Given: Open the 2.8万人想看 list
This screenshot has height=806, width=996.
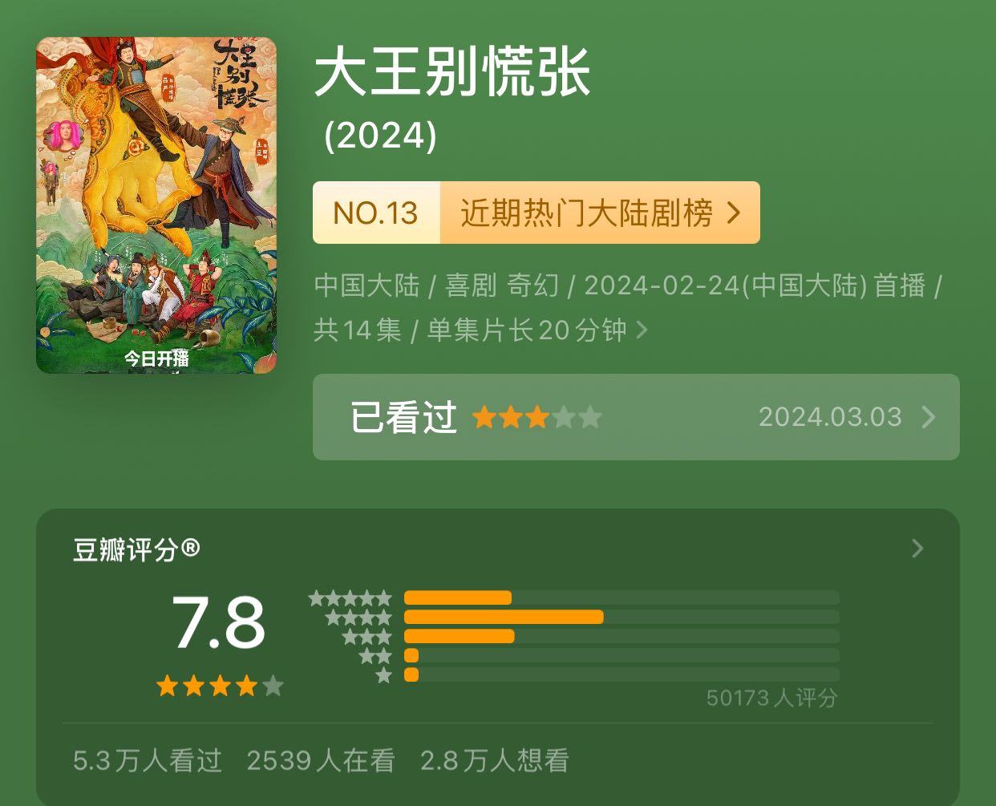Looking at the screenshot, I should point(495,760).
